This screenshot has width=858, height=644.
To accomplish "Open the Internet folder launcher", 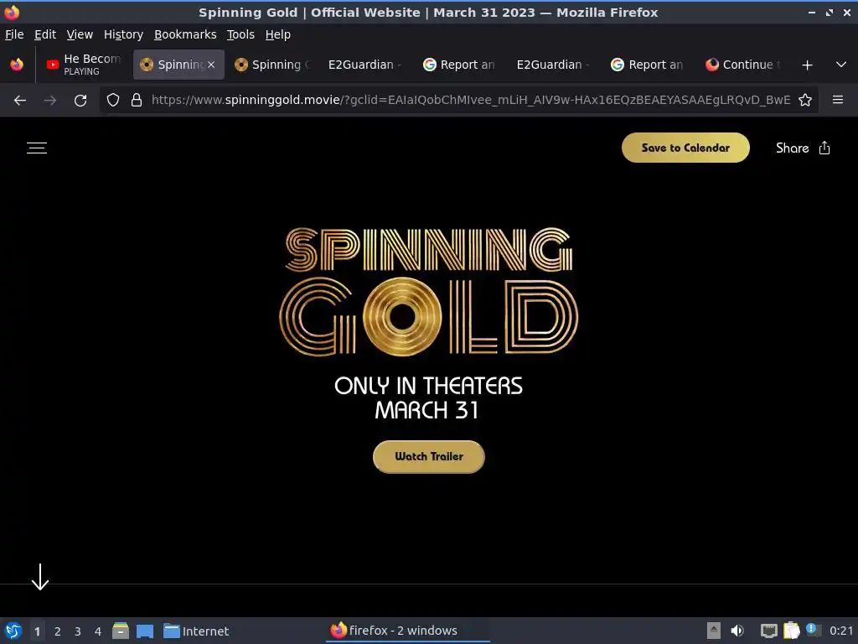I will click(196, 631).
